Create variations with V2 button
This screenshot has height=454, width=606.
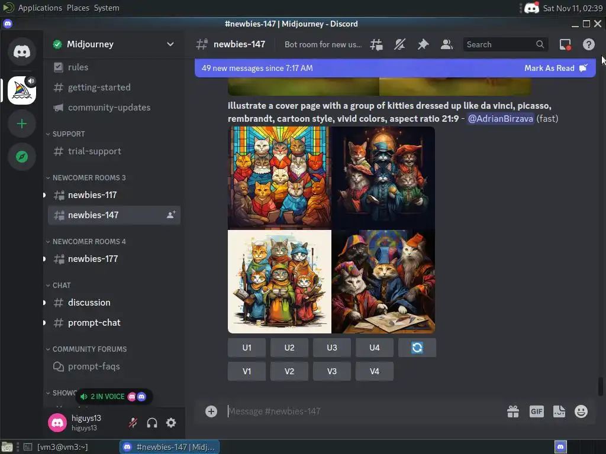pos(289,371)
